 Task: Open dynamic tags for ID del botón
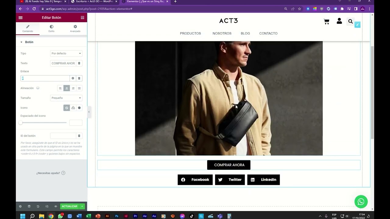point(79,136)
